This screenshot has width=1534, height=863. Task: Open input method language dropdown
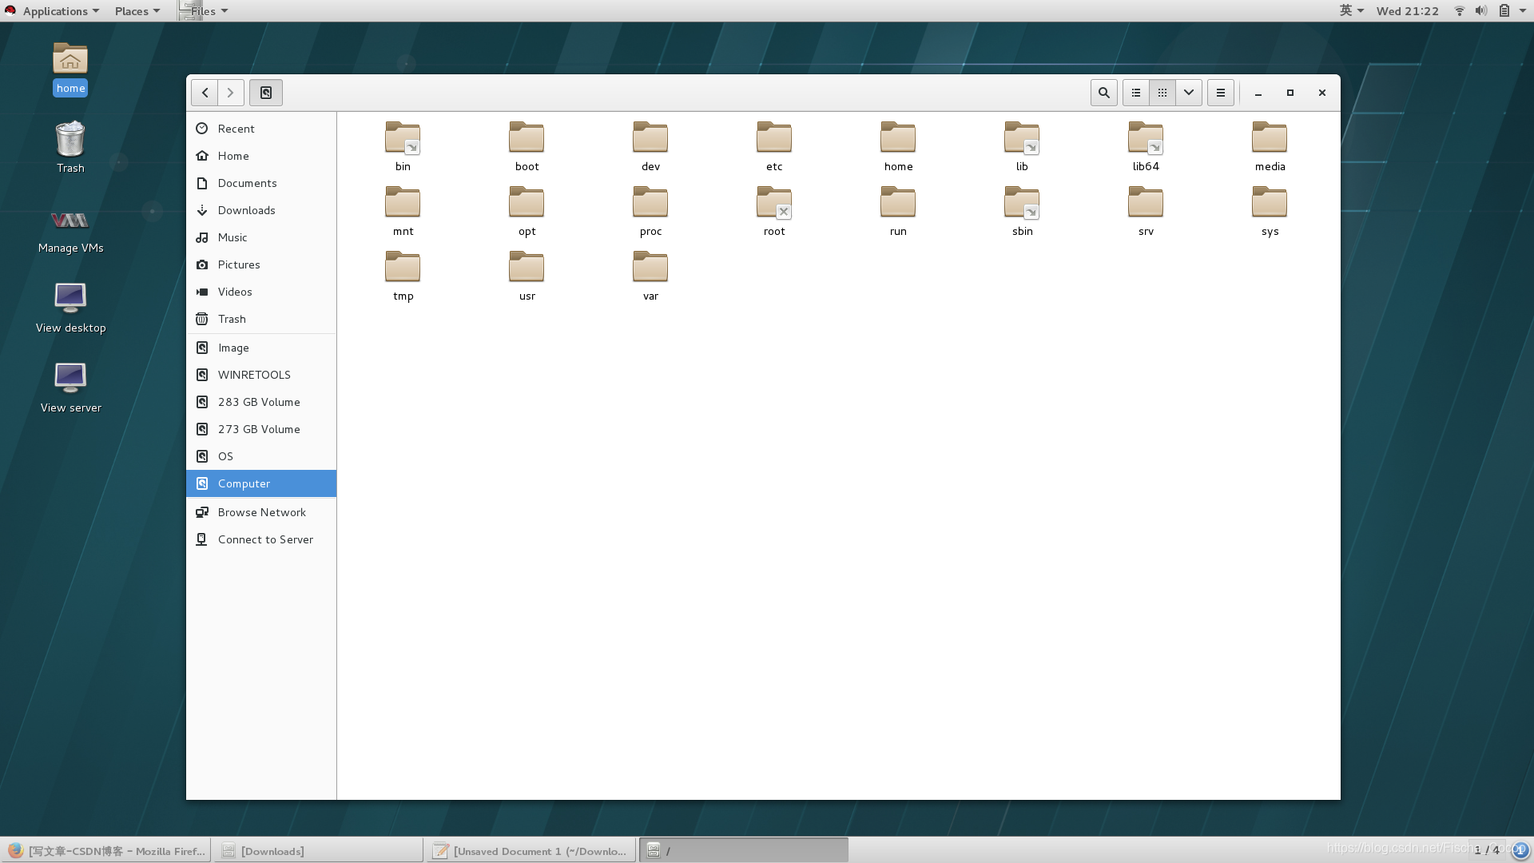point(1351,10)
